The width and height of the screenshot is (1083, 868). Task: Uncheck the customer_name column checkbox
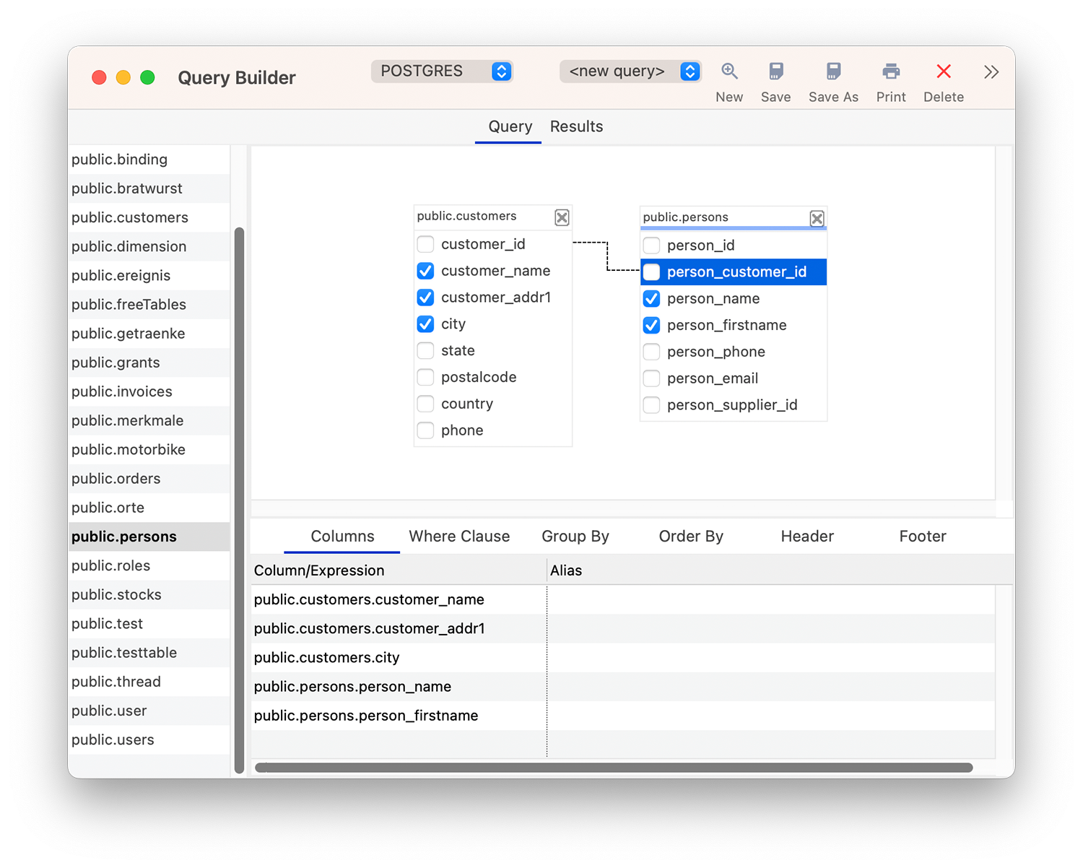click(425, 270)
